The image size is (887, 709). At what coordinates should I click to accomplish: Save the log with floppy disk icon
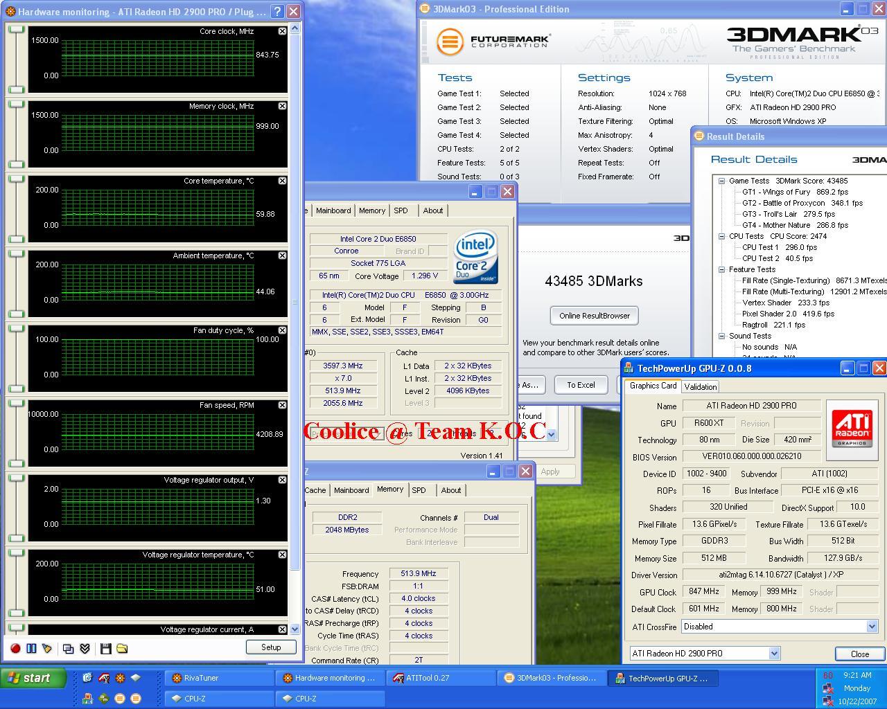click(105, 648)
